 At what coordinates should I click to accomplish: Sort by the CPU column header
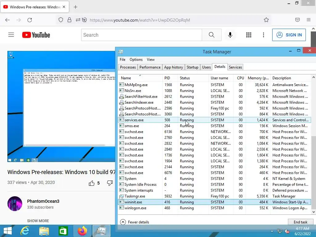tap(239, 78)
